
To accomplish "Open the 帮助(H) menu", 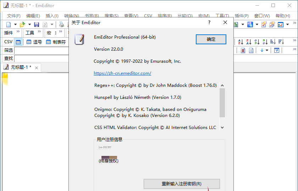I will click(283, 16).
